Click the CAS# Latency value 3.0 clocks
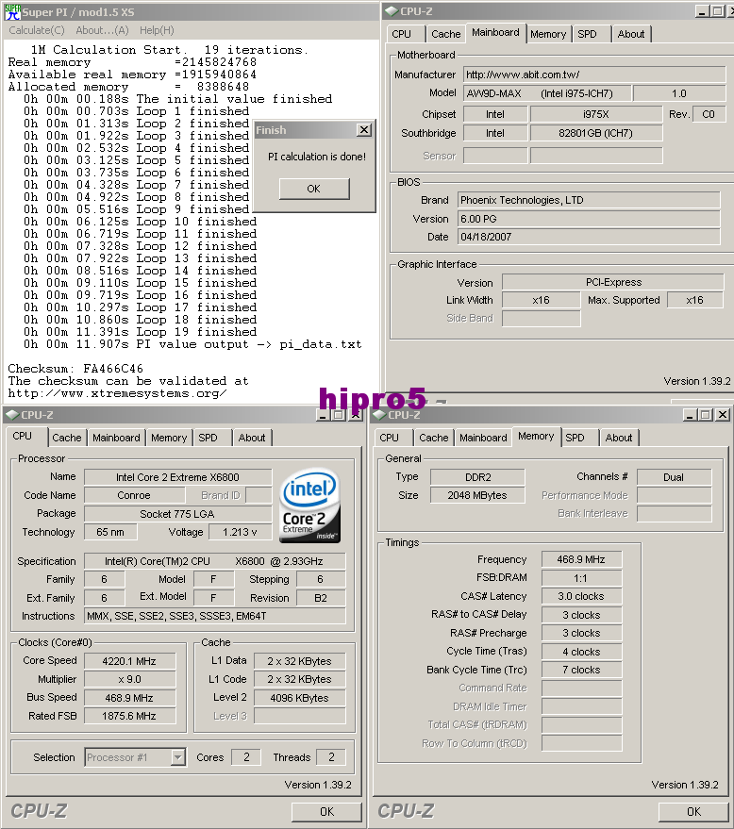The height and width of the screenshot is (829, 734). pyautogui.click(x=582, y=596)
